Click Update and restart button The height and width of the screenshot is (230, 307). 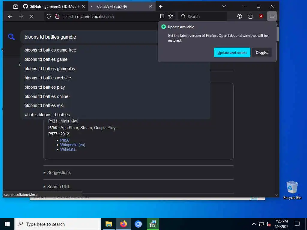click(x=232, y=52)
